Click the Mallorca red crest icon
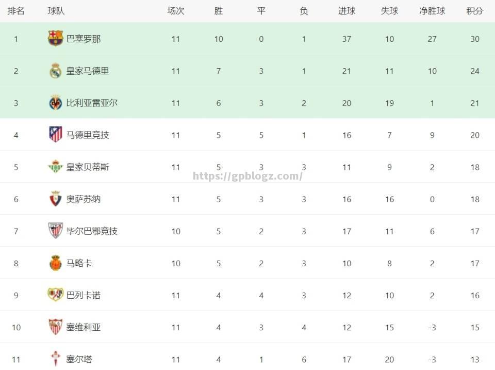This screenshot has height=370, width=495. (56, 263)
